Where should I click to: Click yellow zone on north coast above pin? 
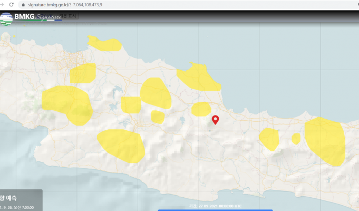click(x=198, y=77)
